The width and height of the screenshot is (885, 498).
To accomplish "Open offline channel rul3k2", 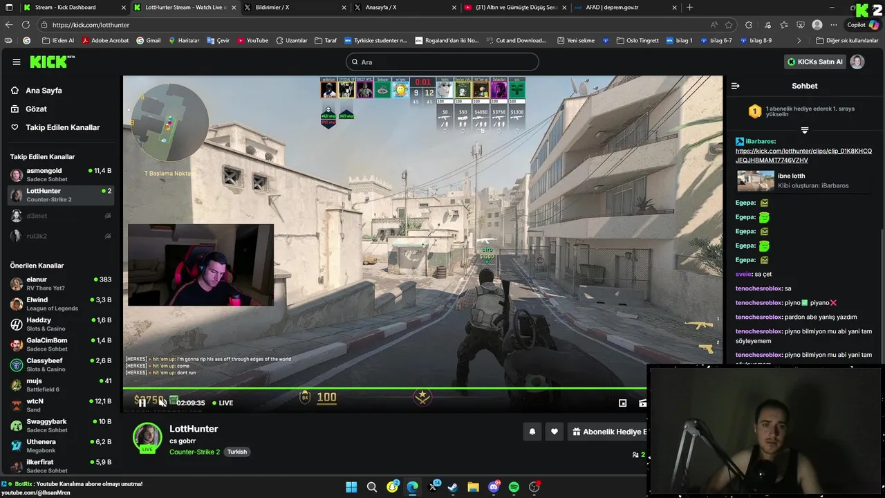I will [61, 236].
